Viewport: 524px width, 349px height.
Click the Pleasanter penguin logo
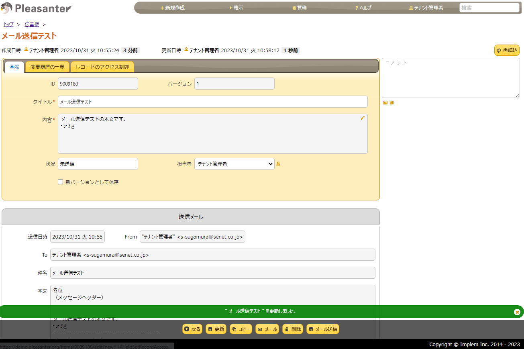pyautogui.click(x=7, y=8)
